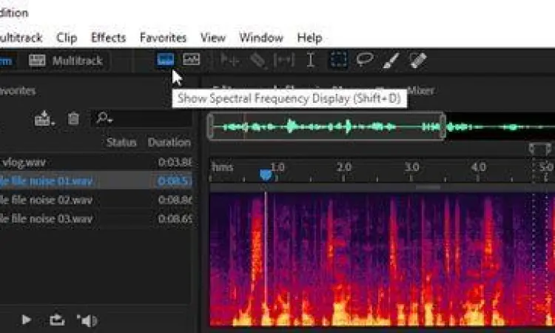The height and width of the screenshot is (333, 555).
Task: Toggle Spectral Pitch Display button
Action: (191, 59)
